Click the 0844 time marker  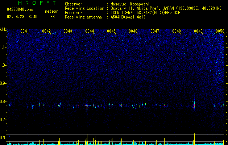[x=90, y=31]
